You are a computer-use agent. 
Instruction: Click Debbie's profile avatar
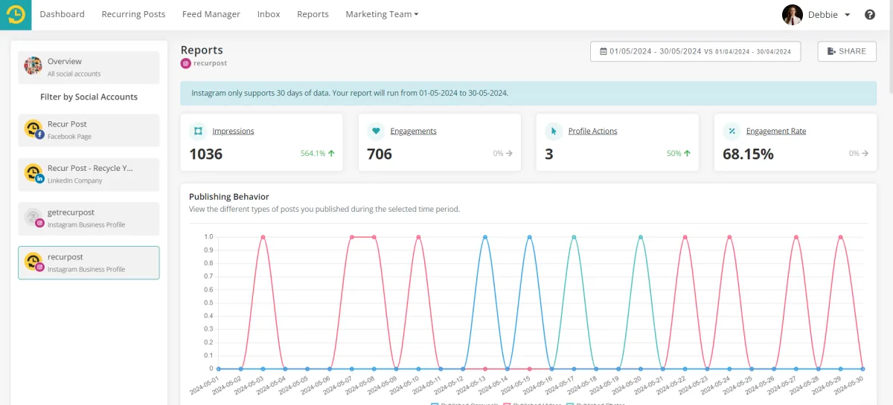point(793,15)
